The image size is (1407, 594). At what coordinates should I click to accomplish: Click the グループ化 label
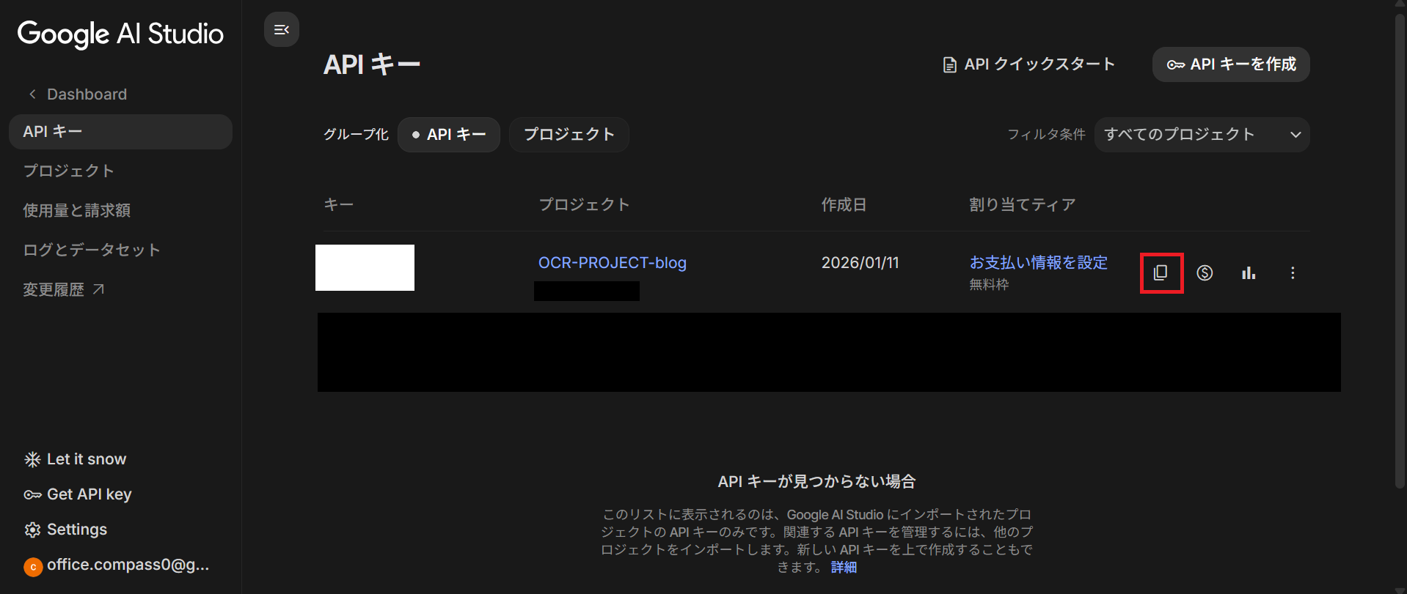click(356, 135)
